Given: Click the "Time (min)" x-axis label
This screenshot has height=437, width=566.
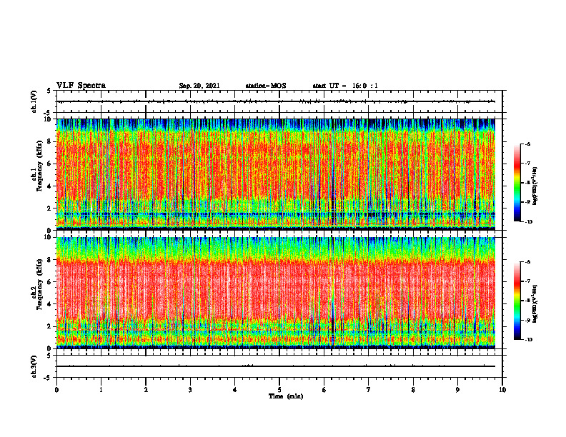Looking at the screenshot, I should (286, 396).
